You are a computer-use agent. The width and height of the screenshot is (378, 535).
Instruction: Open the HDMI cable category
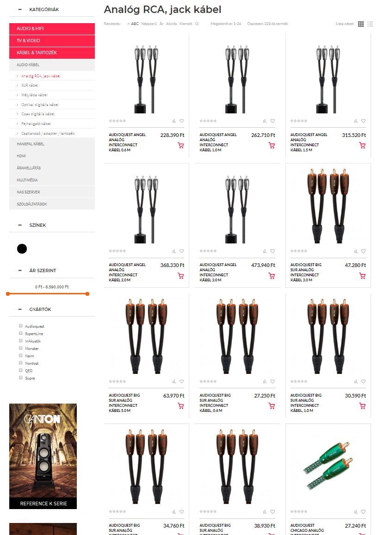tap(52, 156)
